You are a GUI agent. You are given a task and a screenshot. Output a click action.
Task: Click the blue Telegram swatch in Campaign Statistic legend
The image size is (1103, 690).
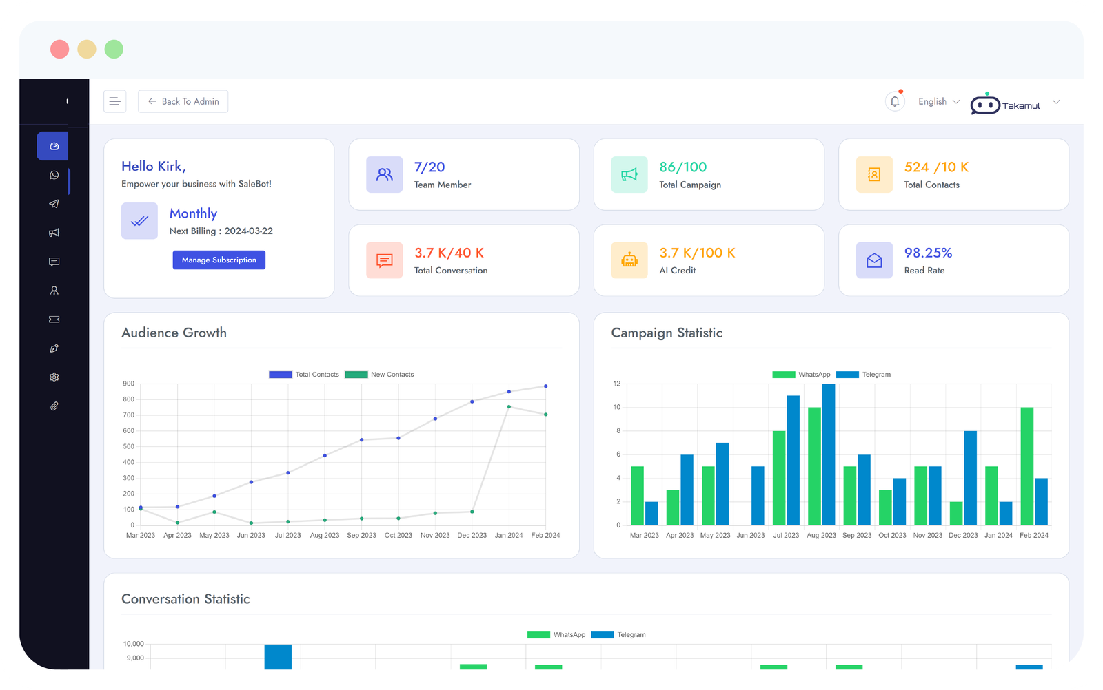pos(847,375)
